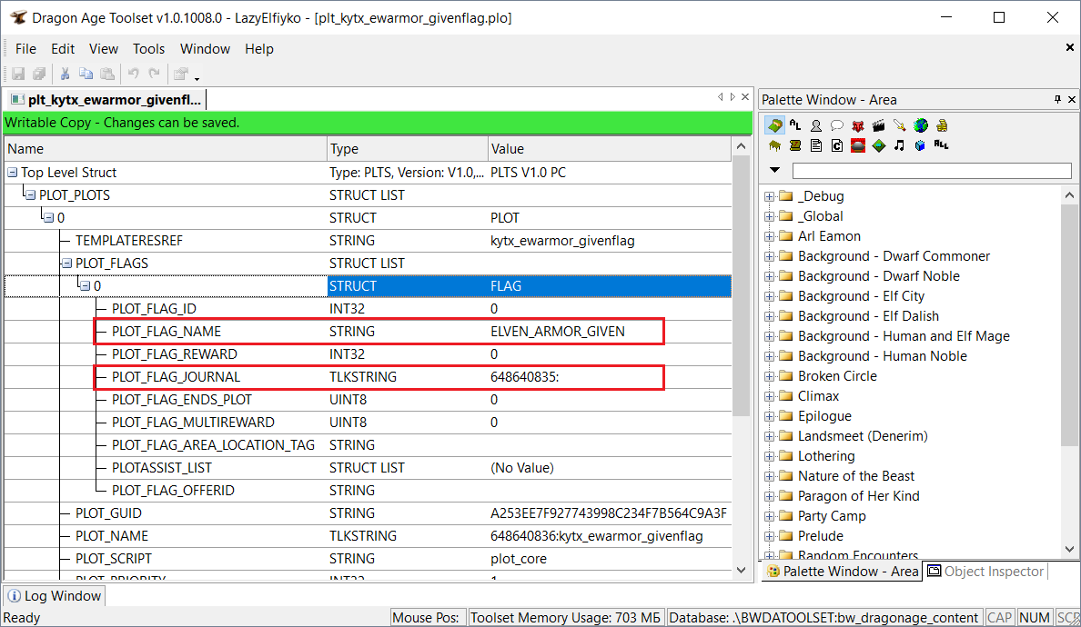Viewport: 1081px width, 627px height.
Task: Select the Area List 'AL' palette icon
Action: pos(795,125)
